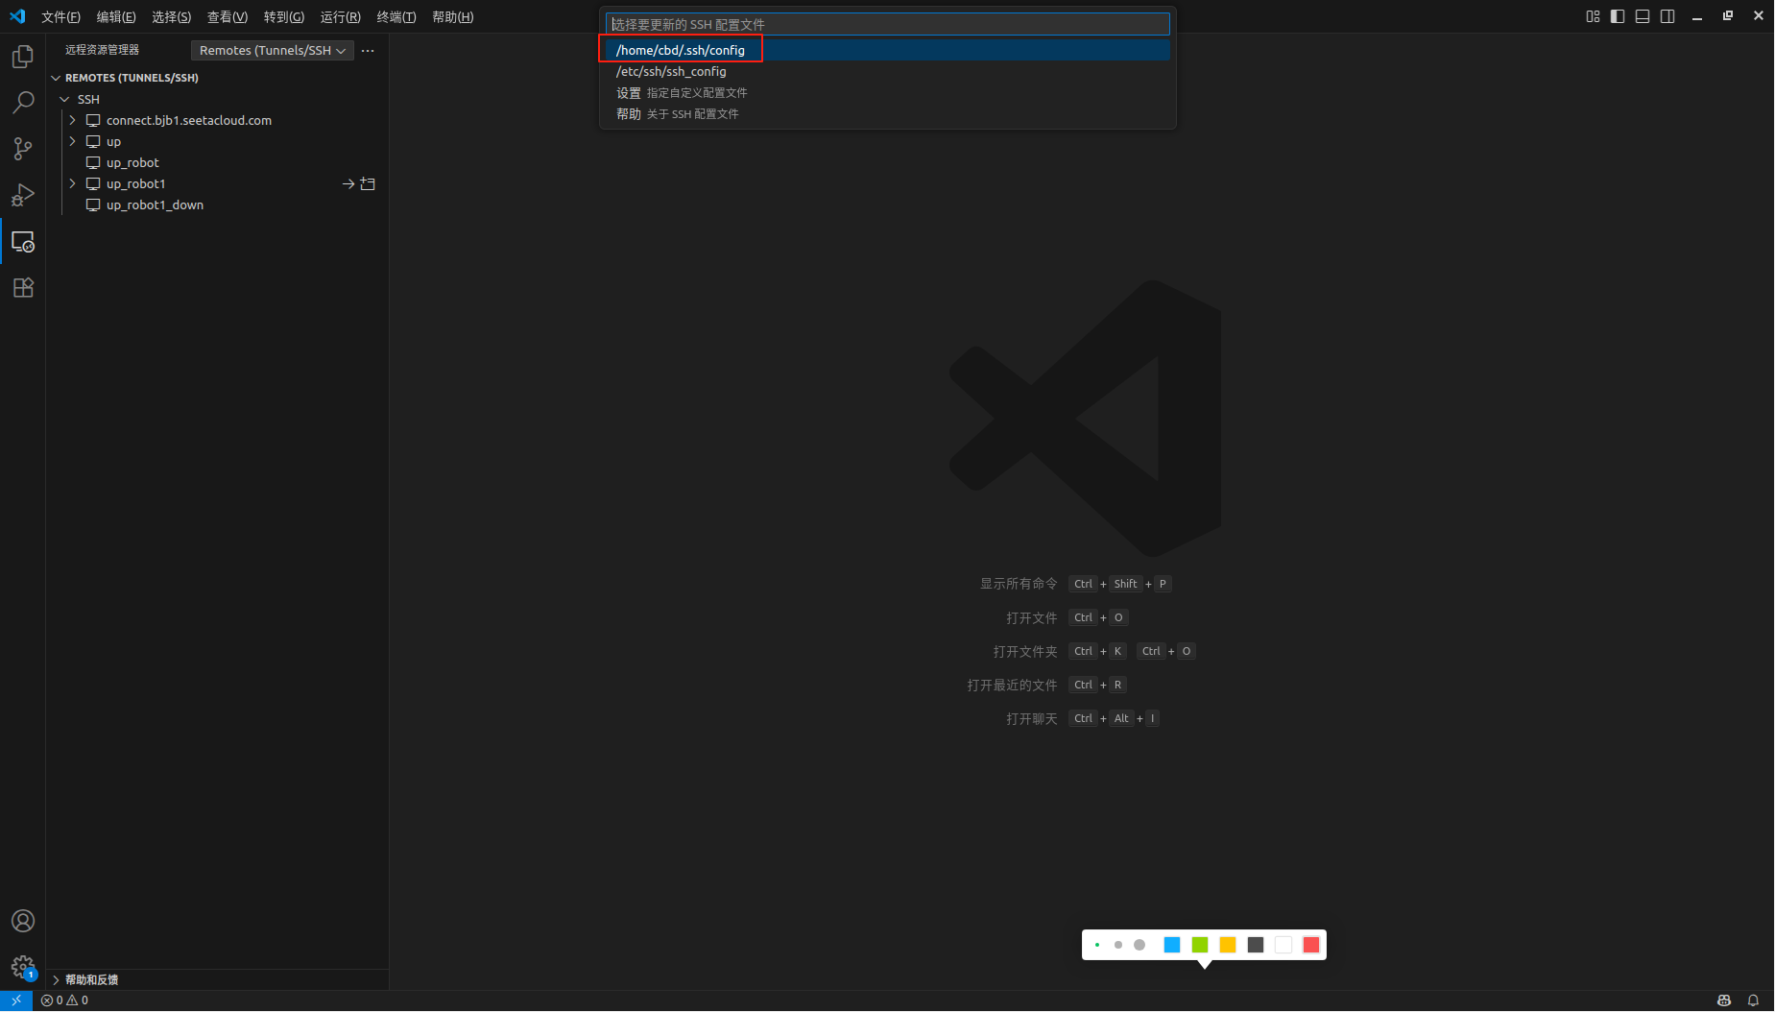Expand the connect.bjb1.seetacloud.com host
Screen dimensions: 1775x1012
pyautogui.click(x=73, y=120)
